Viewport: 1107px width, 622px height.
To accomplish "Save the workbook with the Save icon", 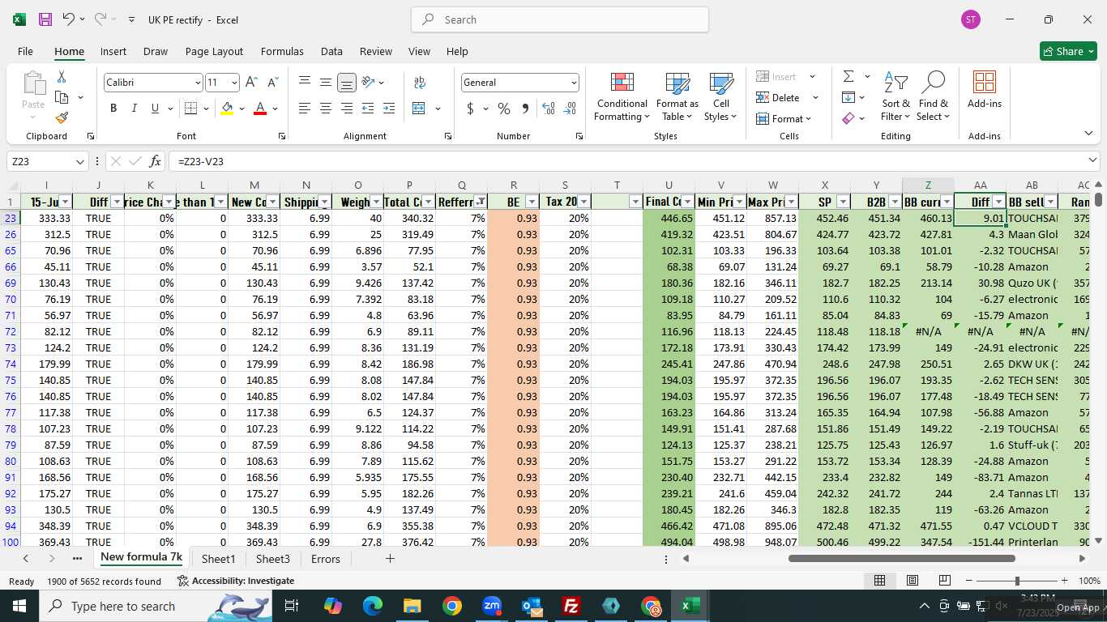I will tap(45, 19).
